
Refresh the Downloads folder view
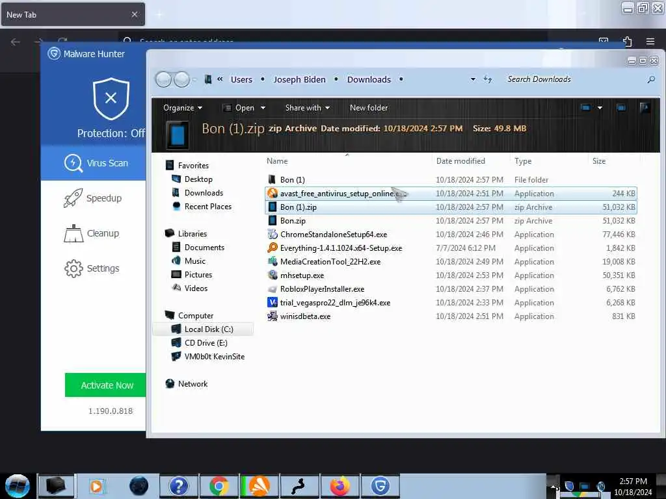point(488,79)
